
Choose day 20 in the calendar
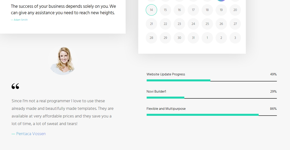point(235,10)
